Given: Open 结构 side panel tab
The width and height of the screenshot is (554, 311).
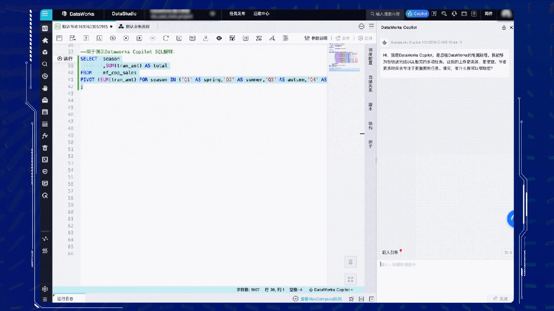Looking at the screenshot, I should (370, 126).
